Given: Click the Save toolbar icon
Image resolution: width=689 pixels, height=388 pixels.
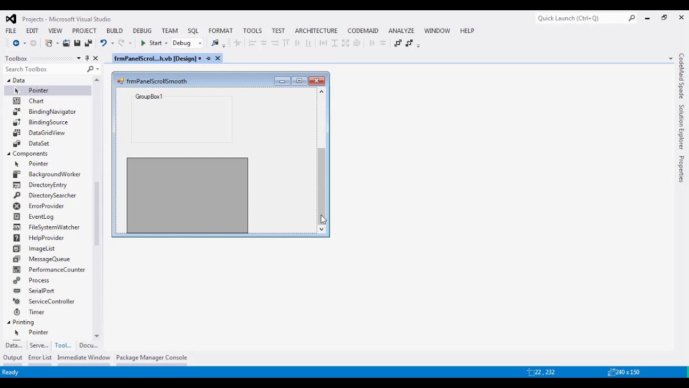Looking at the screenshot, I should (x=77, y=43).
